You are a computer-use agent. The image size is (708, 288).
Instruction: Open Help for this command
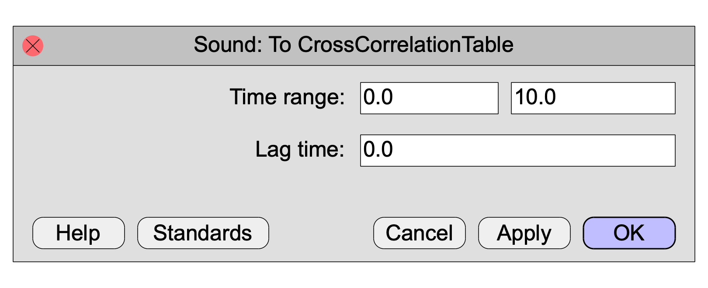79,233
